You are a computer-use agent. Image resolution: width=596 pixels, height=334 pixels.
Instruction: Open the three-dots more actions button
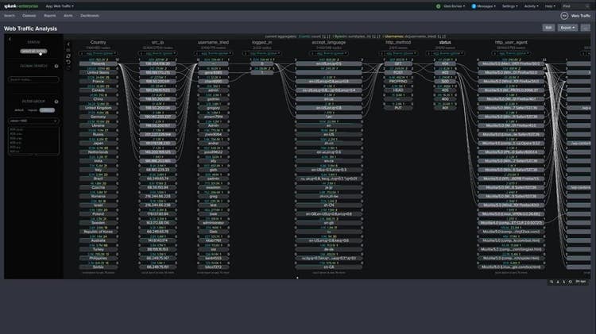(x=585, y=27)
